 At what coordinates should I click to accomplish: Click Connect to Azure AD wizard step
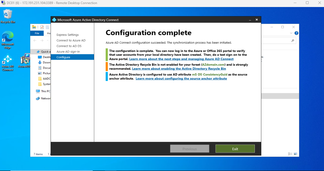pos(71,40)
